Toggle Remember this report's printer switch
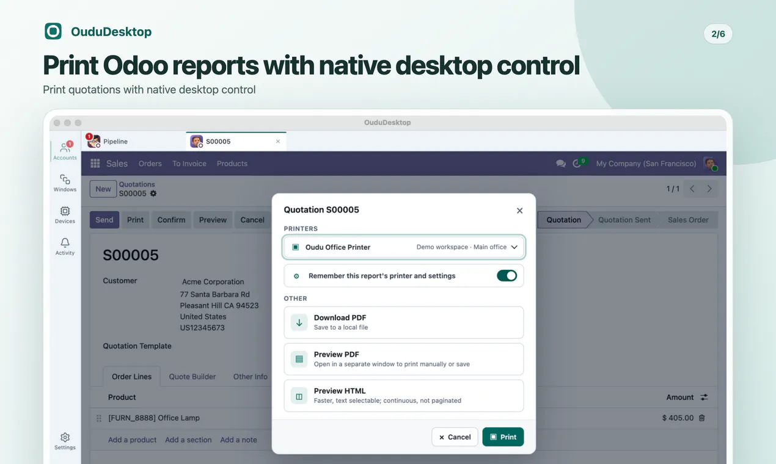 coord(507,276)
